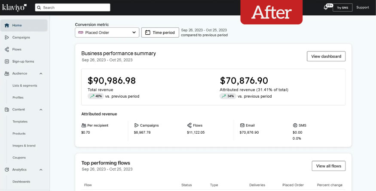Image resolution: width=376 pixels, height=191 pixels.
Task: Open the Support link
Action: pyautogui.click(x=362, y=8)
